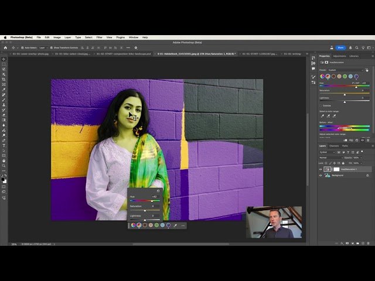
Task: Open the Search icon at top right
Action: pyautogui.click(x=357, y=48)
